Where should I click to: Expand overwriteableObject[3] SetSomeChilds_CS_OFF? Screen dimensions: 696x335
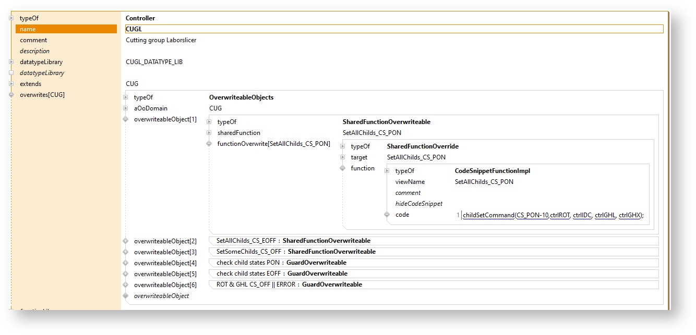[125, 252]
